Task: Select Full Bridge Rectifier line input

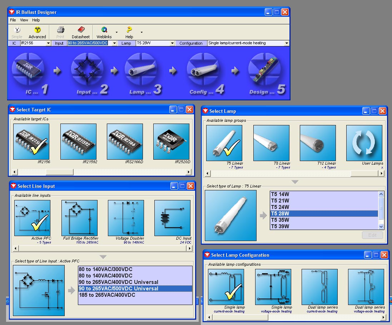Action: [x=79, y=218]
